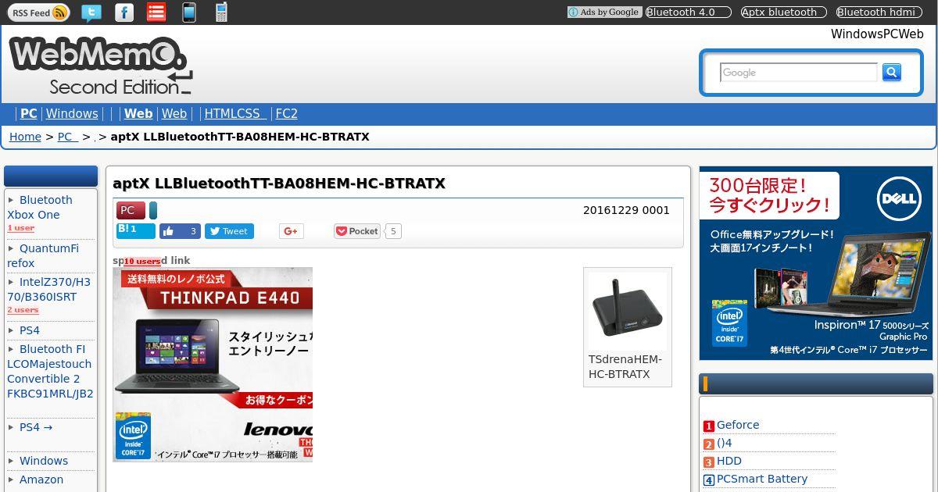Select Windows in the blue navigation bar
This screenshot has width=938, height=492.
click(72, 114)
